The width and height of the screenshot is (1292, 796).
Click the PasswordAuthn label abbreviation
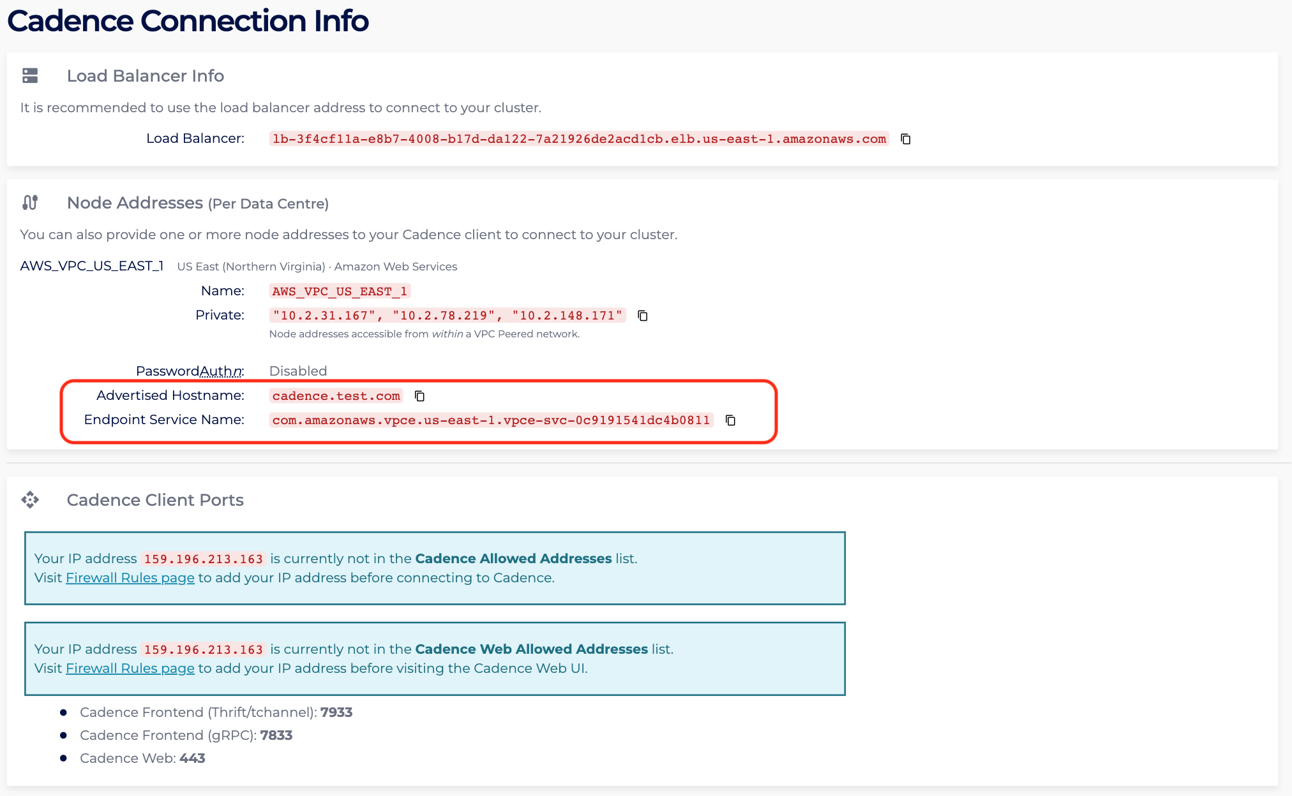coord(221,371)
